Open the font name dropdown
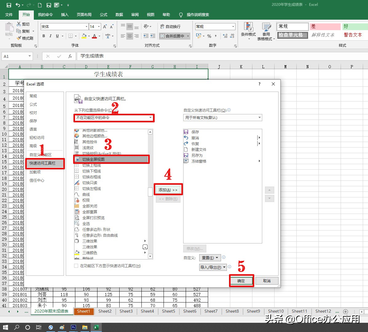This screenshot has width=368, height=332. (86, 26)
